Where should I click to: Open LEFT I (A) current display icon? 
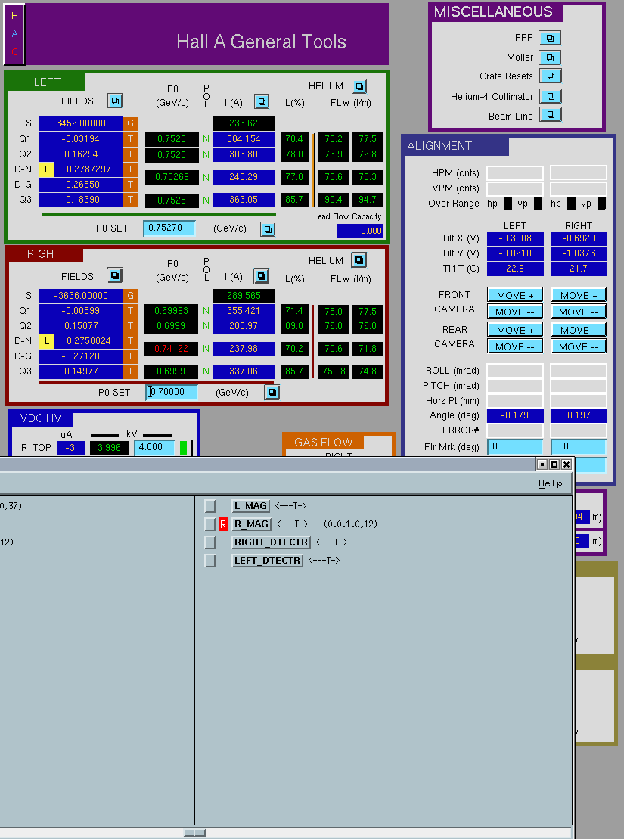point(261,101)
